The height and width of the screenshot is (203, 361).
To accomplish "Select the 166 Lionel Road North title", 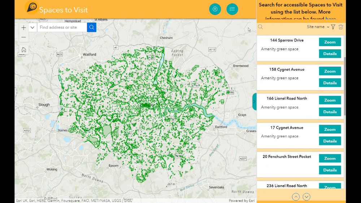I will (x=287, y=98).
